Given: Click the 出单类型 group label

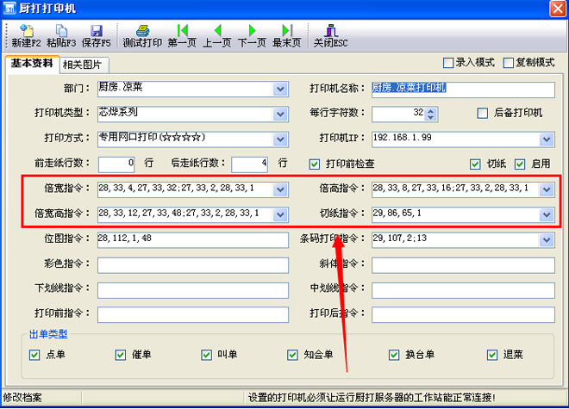Looking at the screenshot, I should click(x=48, y=334).
